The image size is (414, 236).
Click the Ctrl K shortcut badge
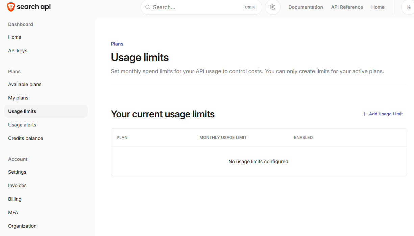tap(250, 7)
